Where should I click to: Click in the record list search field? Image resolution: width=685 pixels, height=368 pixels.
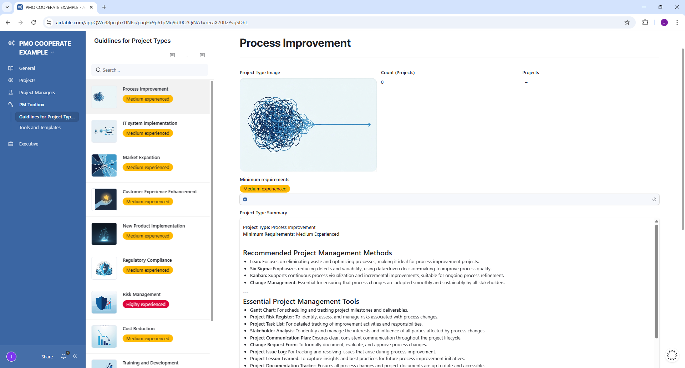point(150,70)
